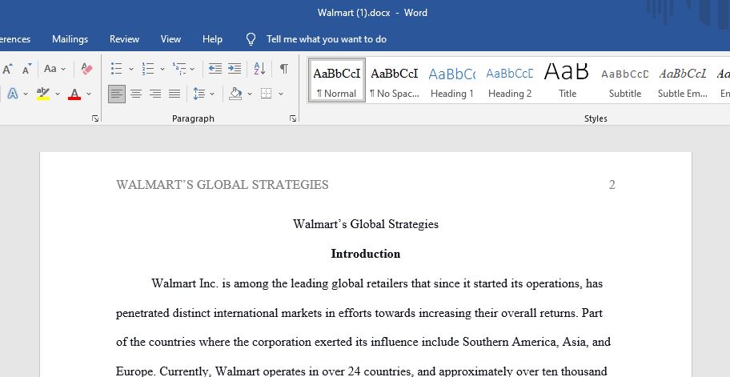The image size is (730, 377).
Task: Decrease the paragraph indent
Action: coord(215,69)
